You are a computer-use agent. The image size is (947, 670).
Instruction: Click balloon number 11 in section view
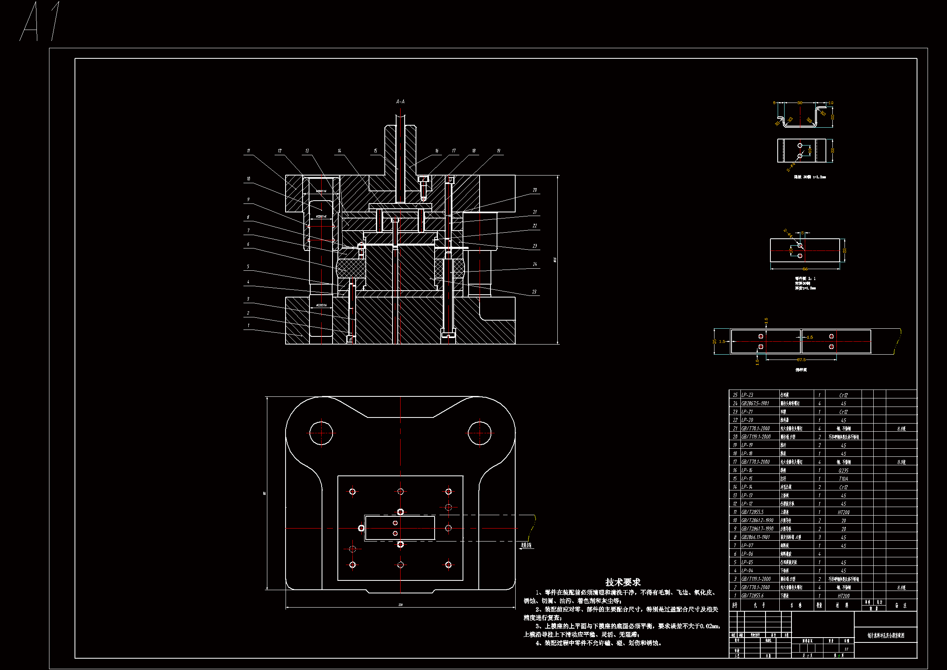tap(248, 151)
